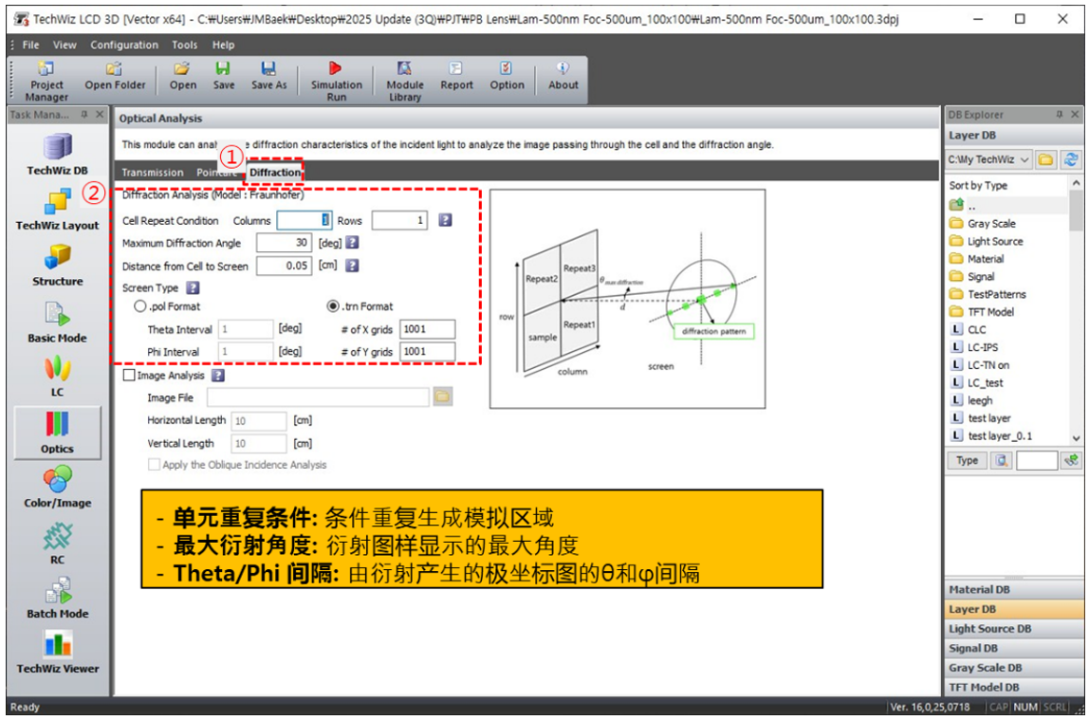
Task: Select the .pol Format radio button
Action: tap(140, 306)
